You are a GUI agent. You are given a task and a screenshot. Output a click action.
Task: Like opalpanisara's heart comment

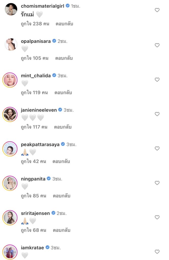[x=157, y=45]
